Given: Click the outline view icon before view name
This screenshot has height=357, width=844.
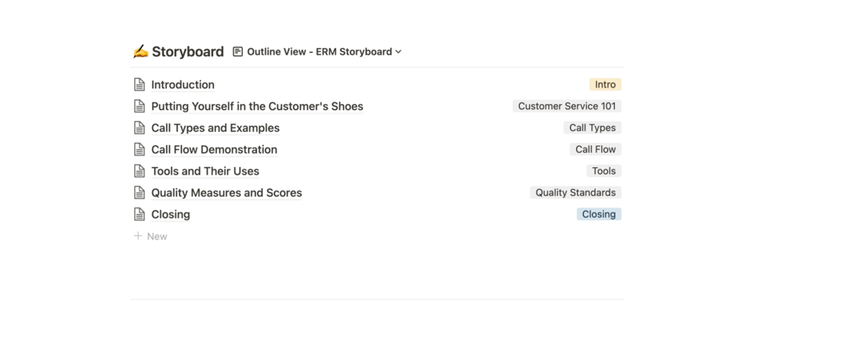Looking at the screenshot, I should pos(238,52).
